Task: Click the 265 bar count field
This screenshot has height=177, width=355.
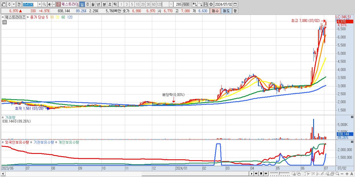Action: [x=178, y=4]
